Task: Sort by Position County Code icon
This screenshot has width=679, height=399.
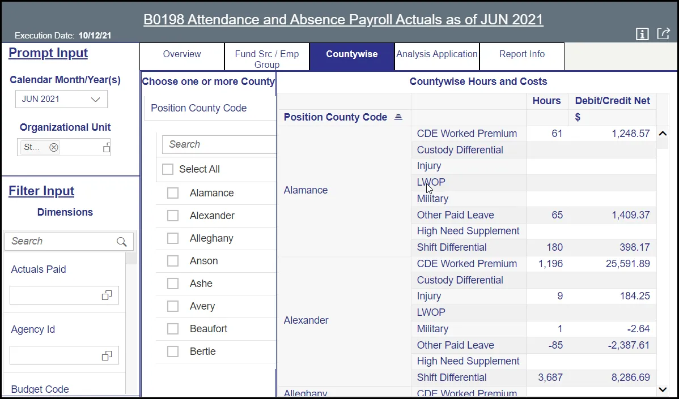Action: pyautogui.click(x=398, y=117)
